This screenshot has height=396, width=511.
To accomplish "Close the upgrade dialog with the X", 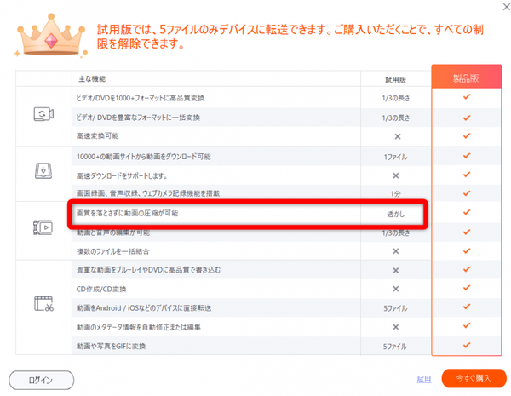I will [506, 7].
